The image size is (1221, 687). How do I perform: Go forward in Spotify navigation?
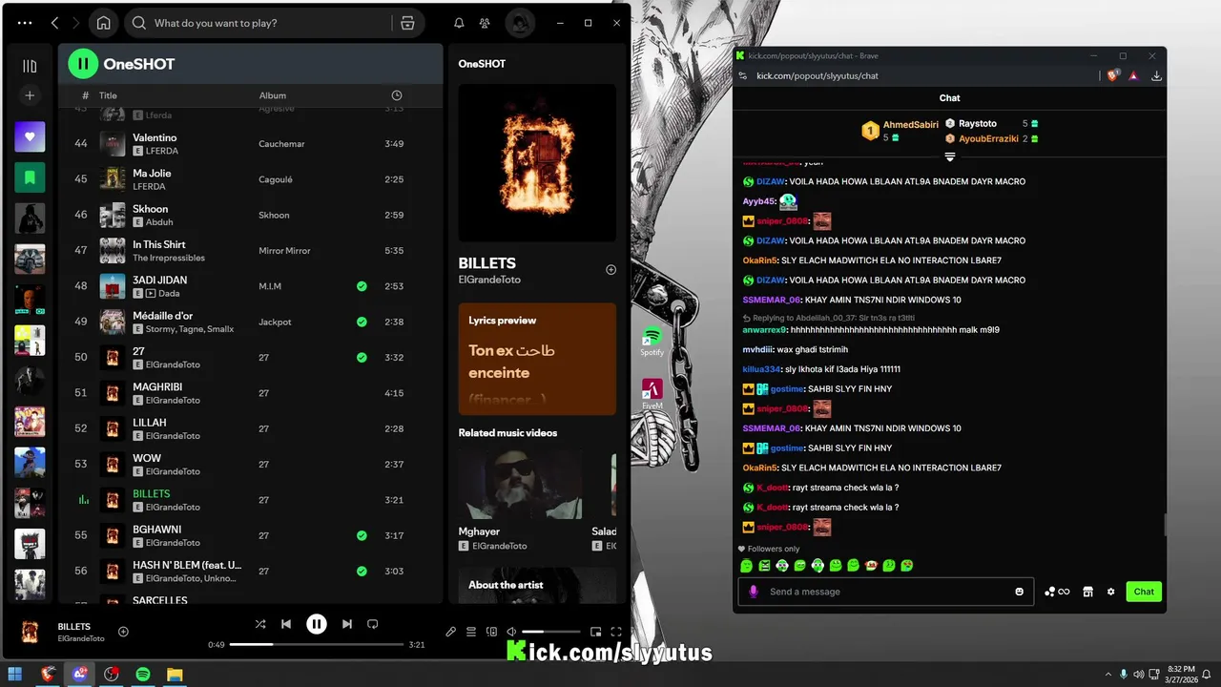[76, 23]
